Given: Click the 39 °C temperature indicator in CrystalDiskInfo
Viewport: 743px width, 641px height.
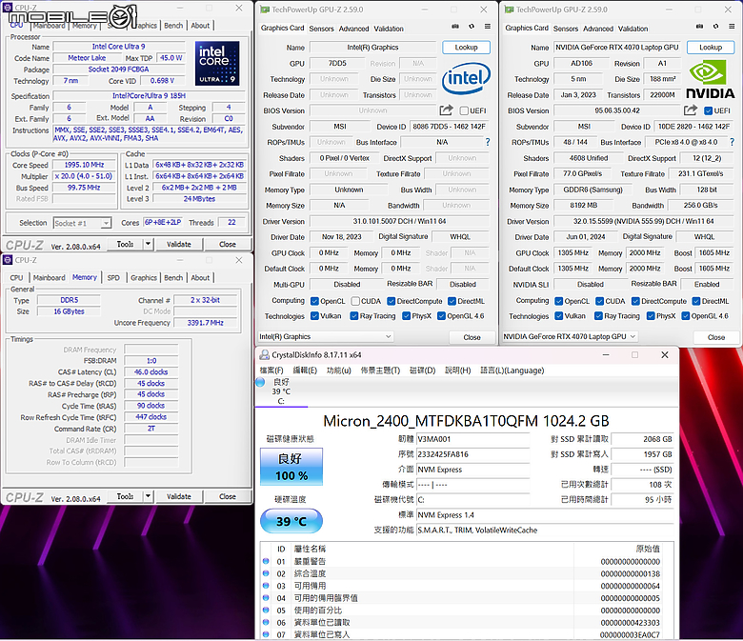Looking at the screenshot, I should point(291,522).
